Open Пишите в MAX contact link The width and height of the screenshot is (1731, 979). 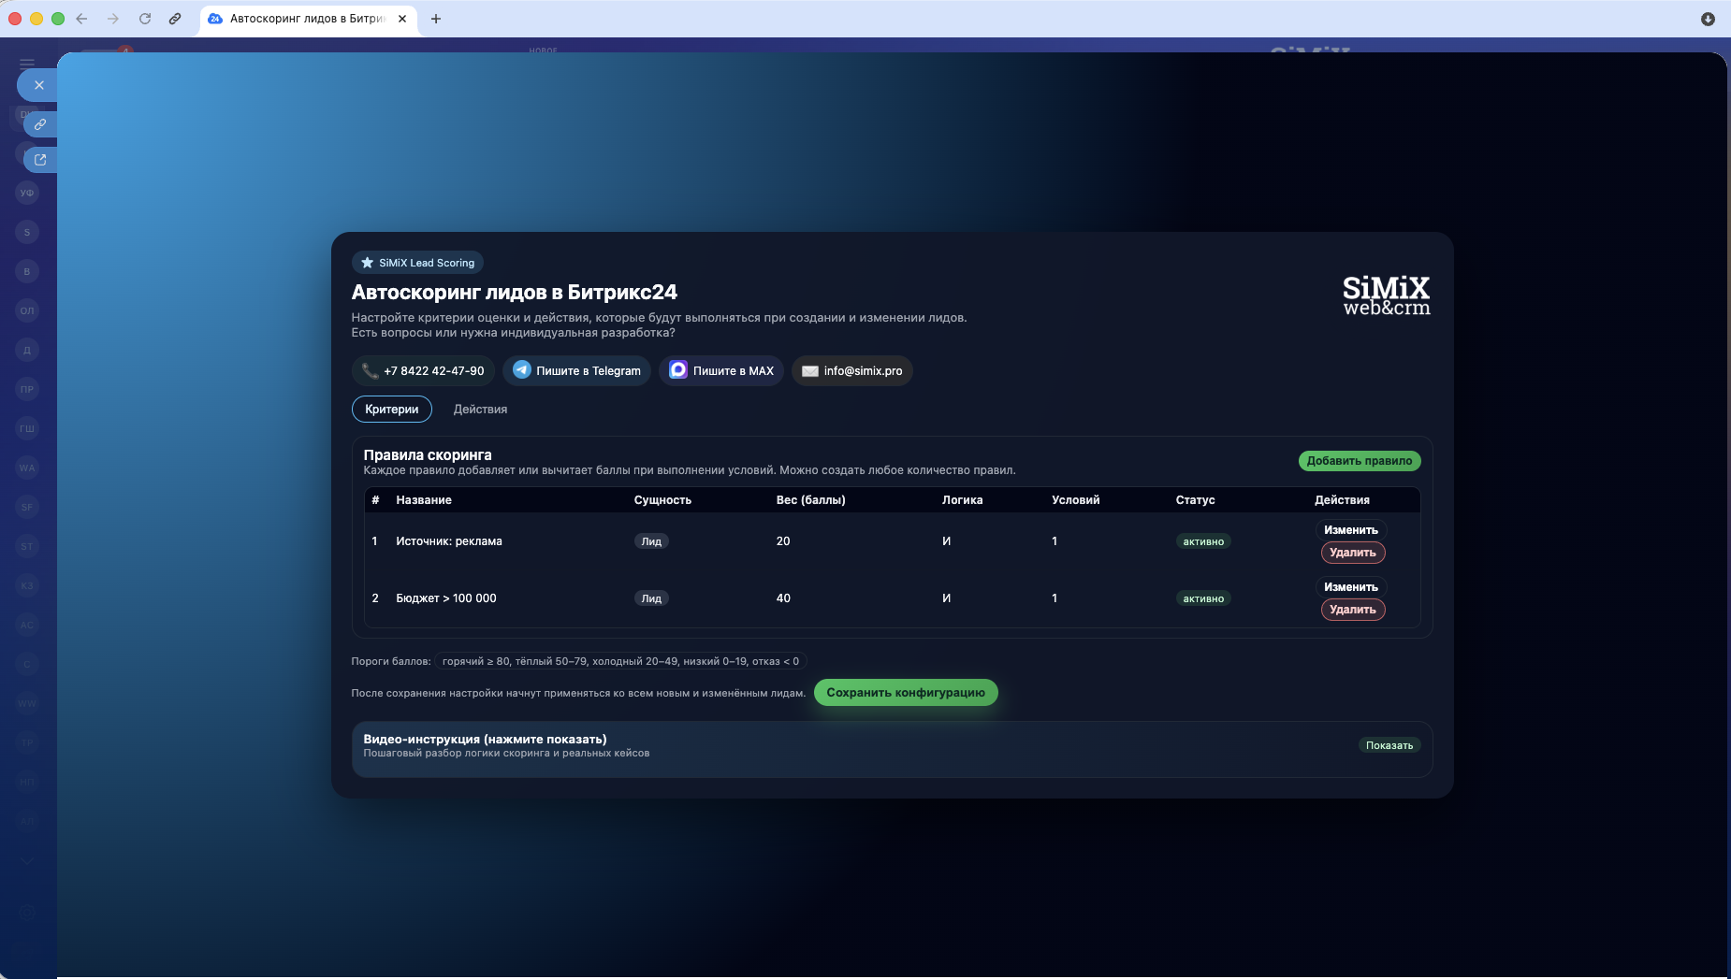[x=721, y=371]
